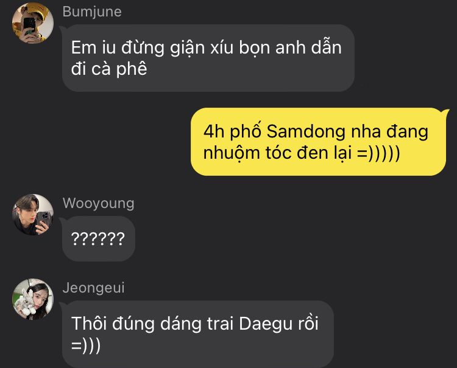Click the "=)))))" emoticon in yellow bubble
Viewport: 457px width, 368px height.
(378, 153)
